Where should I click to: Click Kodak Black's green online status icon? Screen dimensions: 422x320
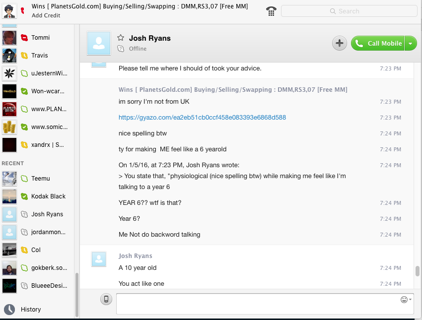pos(24,196)
